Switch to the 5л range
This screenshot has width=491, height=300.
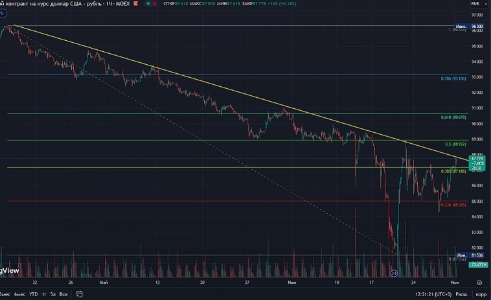pyautogui.click(x=52, y=294)
